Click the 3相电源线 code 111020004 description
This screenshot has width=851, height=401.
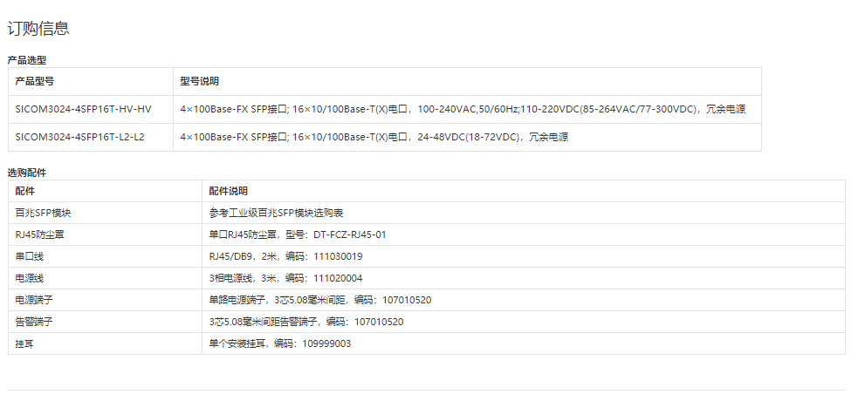(x=285, y=278)
